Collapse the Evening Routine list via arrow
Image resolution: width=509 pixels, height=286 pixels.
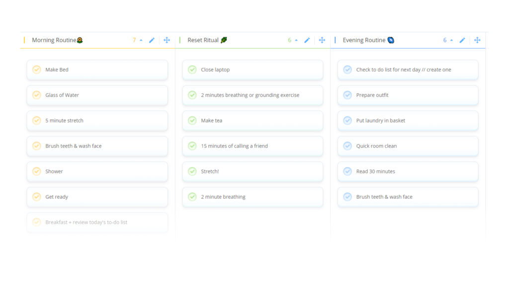tap(451, 40)
